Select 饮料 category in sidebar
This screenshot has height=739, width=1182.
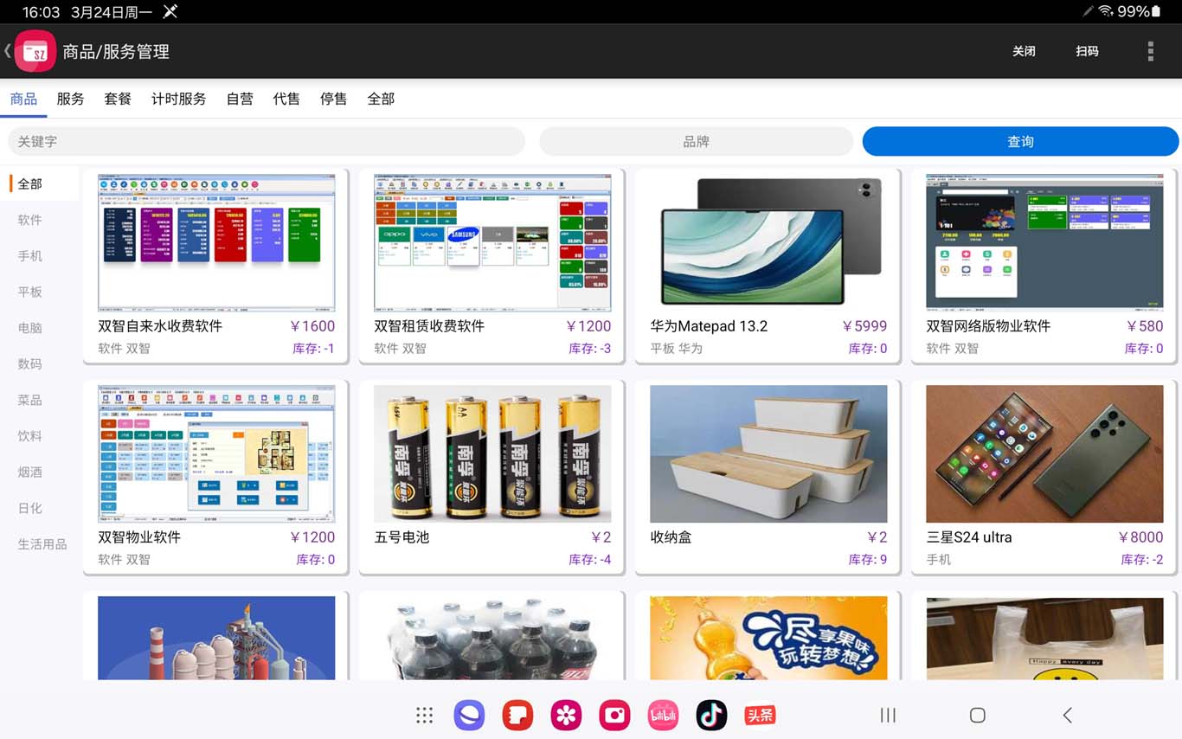click(x=30, y=436)
